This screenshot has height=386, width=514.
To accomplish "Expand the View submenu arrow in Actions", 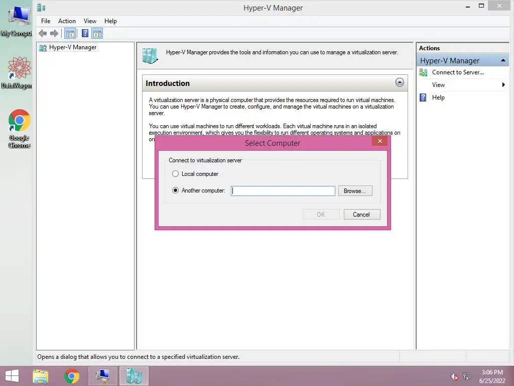I will (503, 85).
